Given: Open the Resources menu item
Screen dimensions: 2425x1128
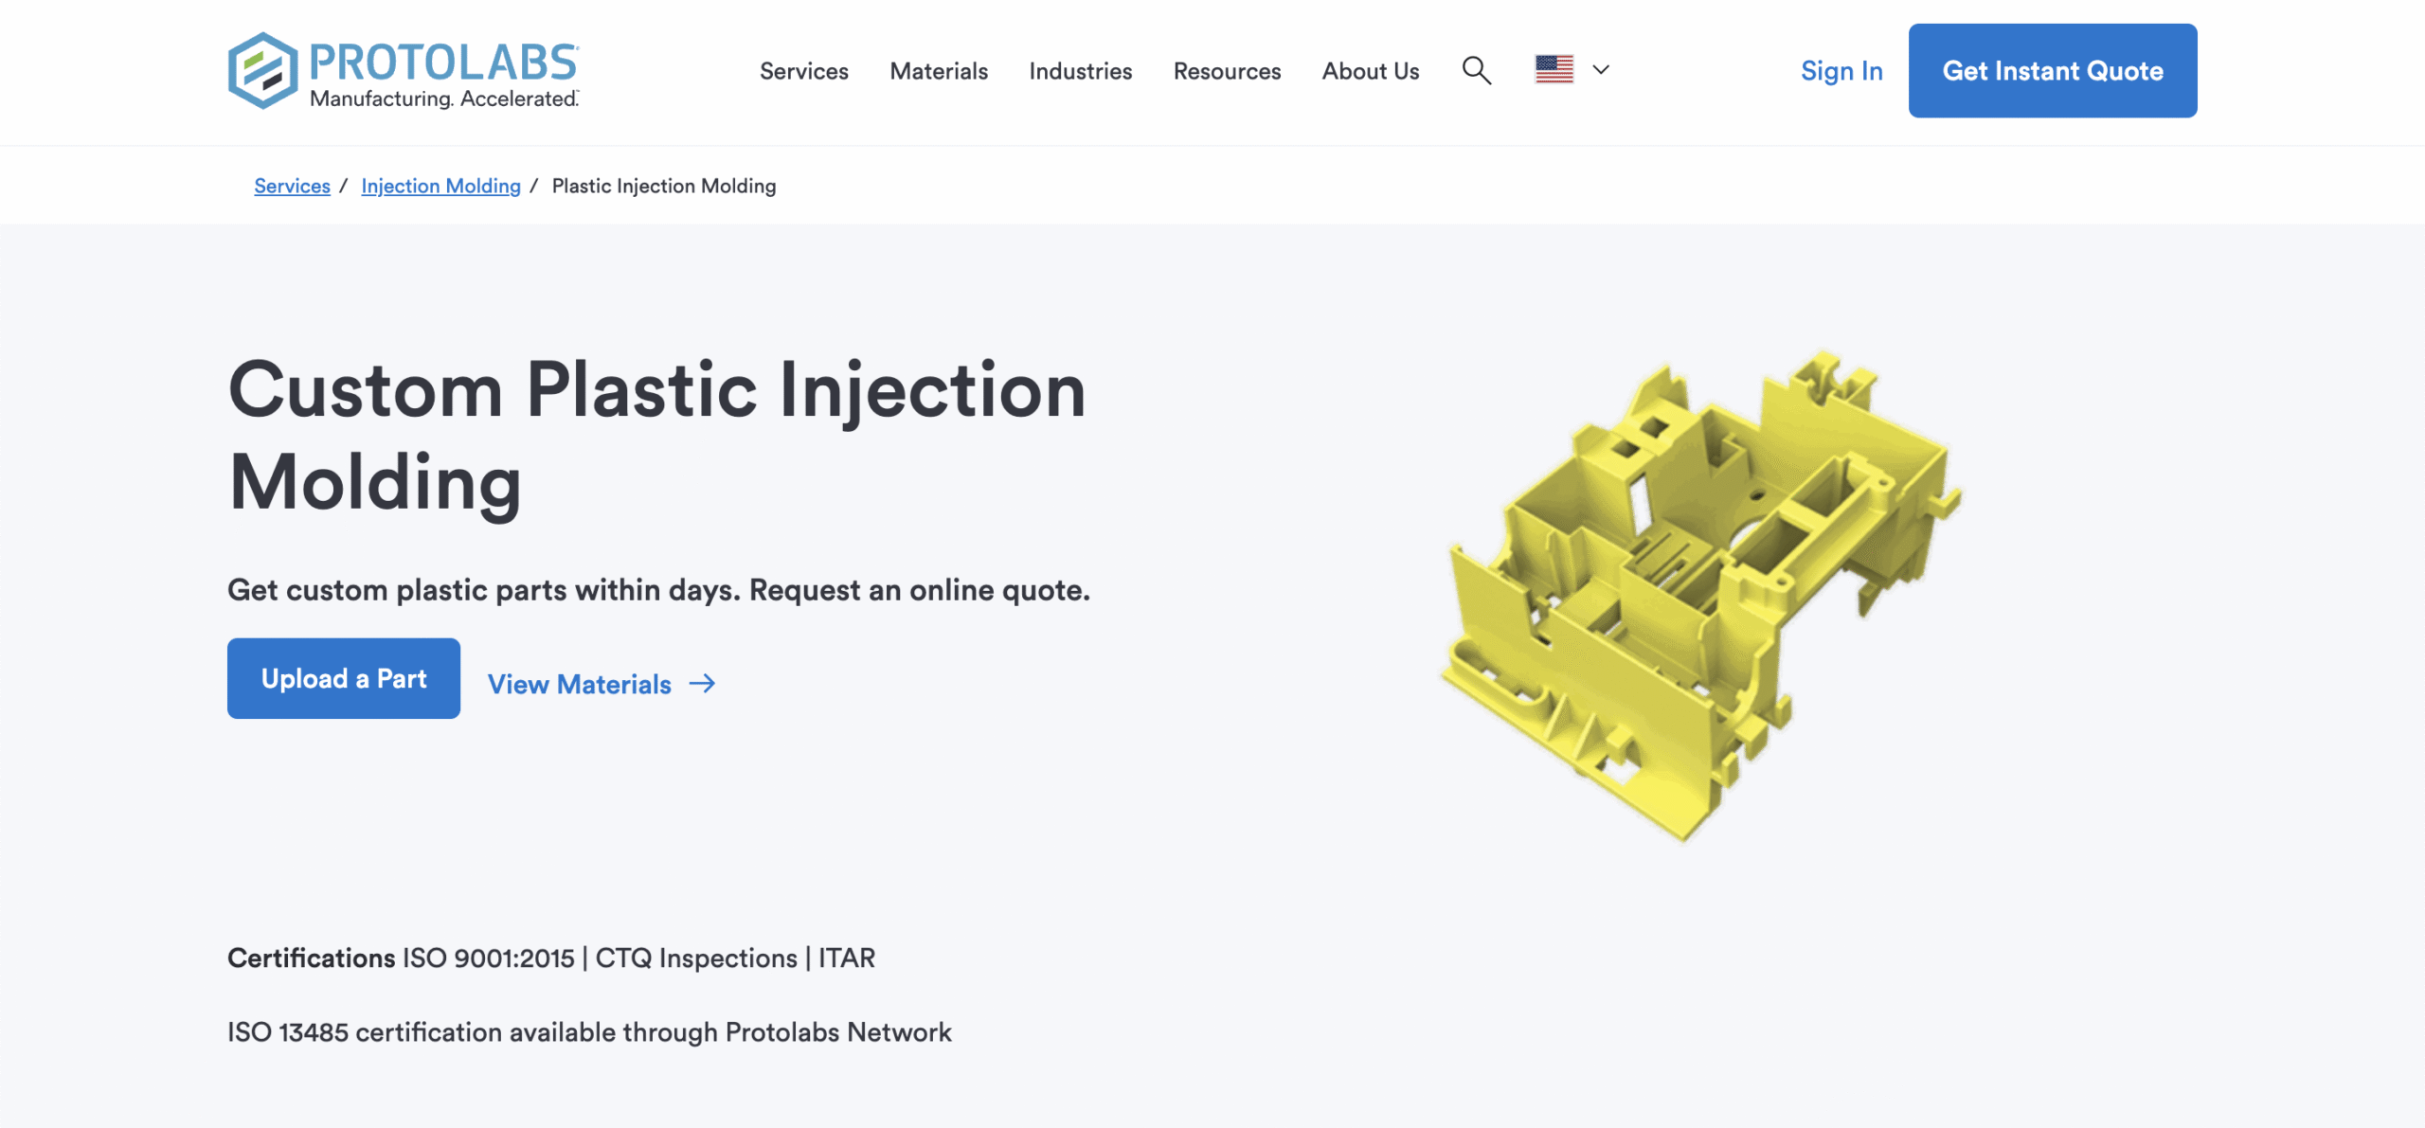Looking at the screenshot, I should pos(1226,71).
